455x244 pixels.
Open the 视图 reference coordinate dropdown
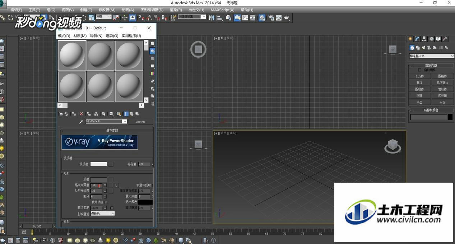[x=104, y=17]
